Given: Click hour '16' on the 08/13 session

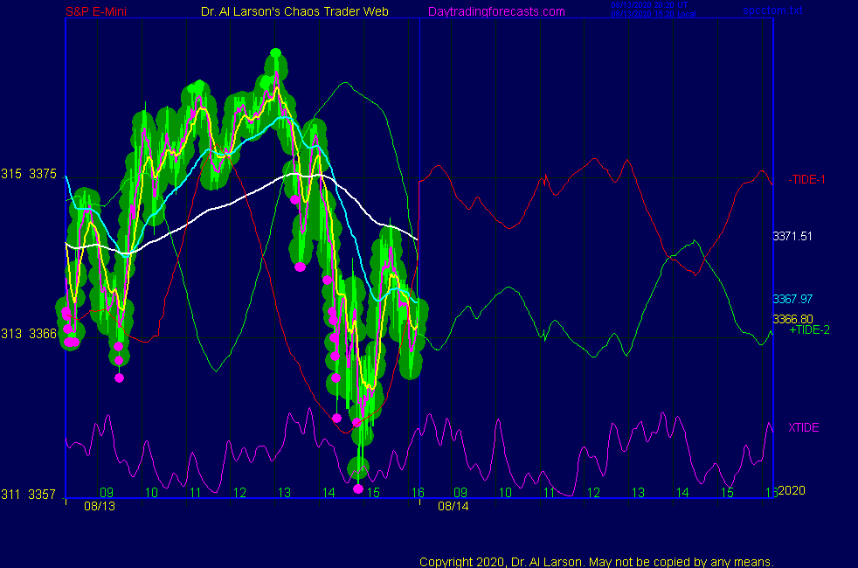Looking at the screenshot, I should tap(418, 493).
